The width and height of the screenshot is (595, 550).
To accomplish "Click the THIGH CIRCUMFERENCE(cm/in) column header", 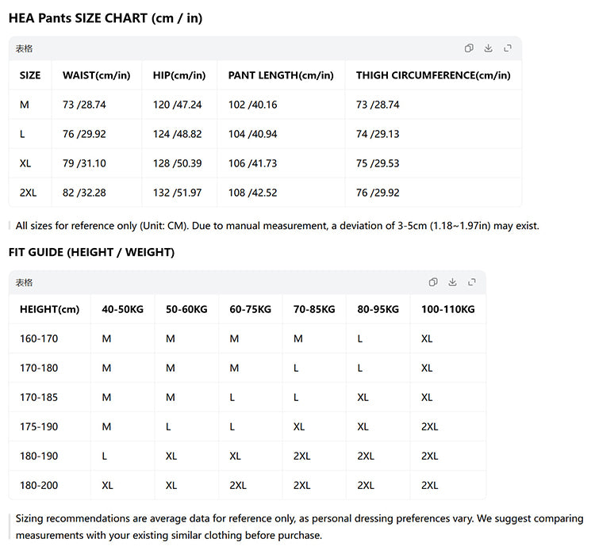I will [x=433, y=75].
